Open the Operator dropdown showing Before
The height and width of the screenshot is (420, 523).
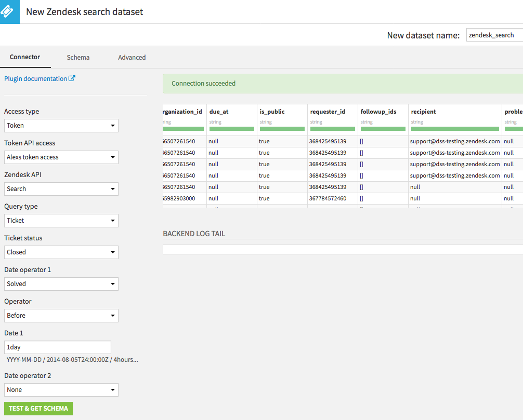pyautogui.click(x=61, y=315)
